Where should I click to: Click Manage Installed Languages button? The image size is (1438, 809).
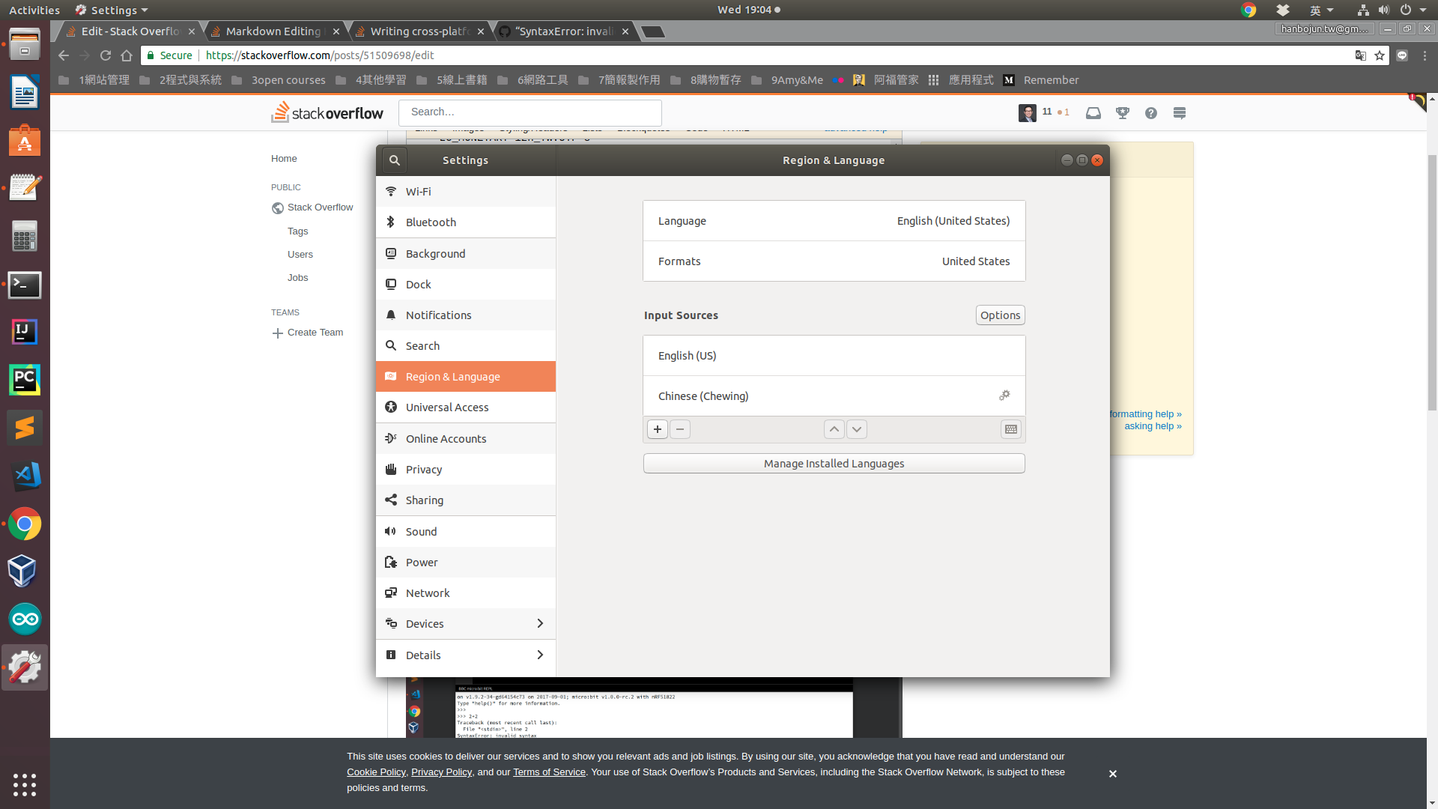click(834, 464)
